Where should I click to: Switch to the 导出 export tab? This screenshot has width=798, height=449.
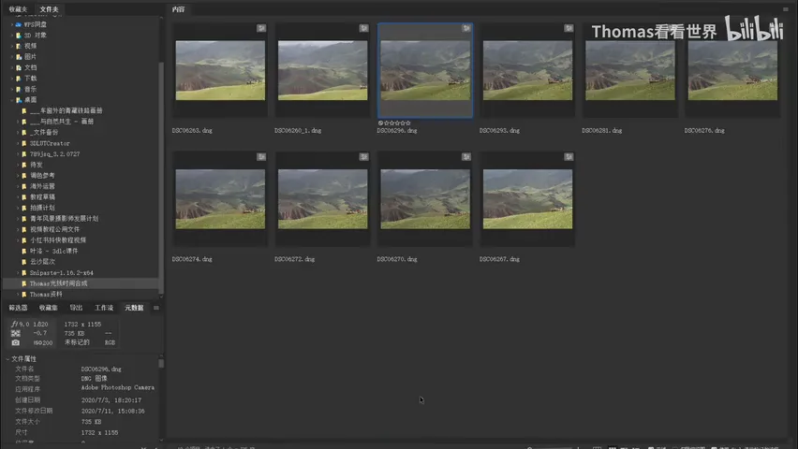tap(76, 308)
